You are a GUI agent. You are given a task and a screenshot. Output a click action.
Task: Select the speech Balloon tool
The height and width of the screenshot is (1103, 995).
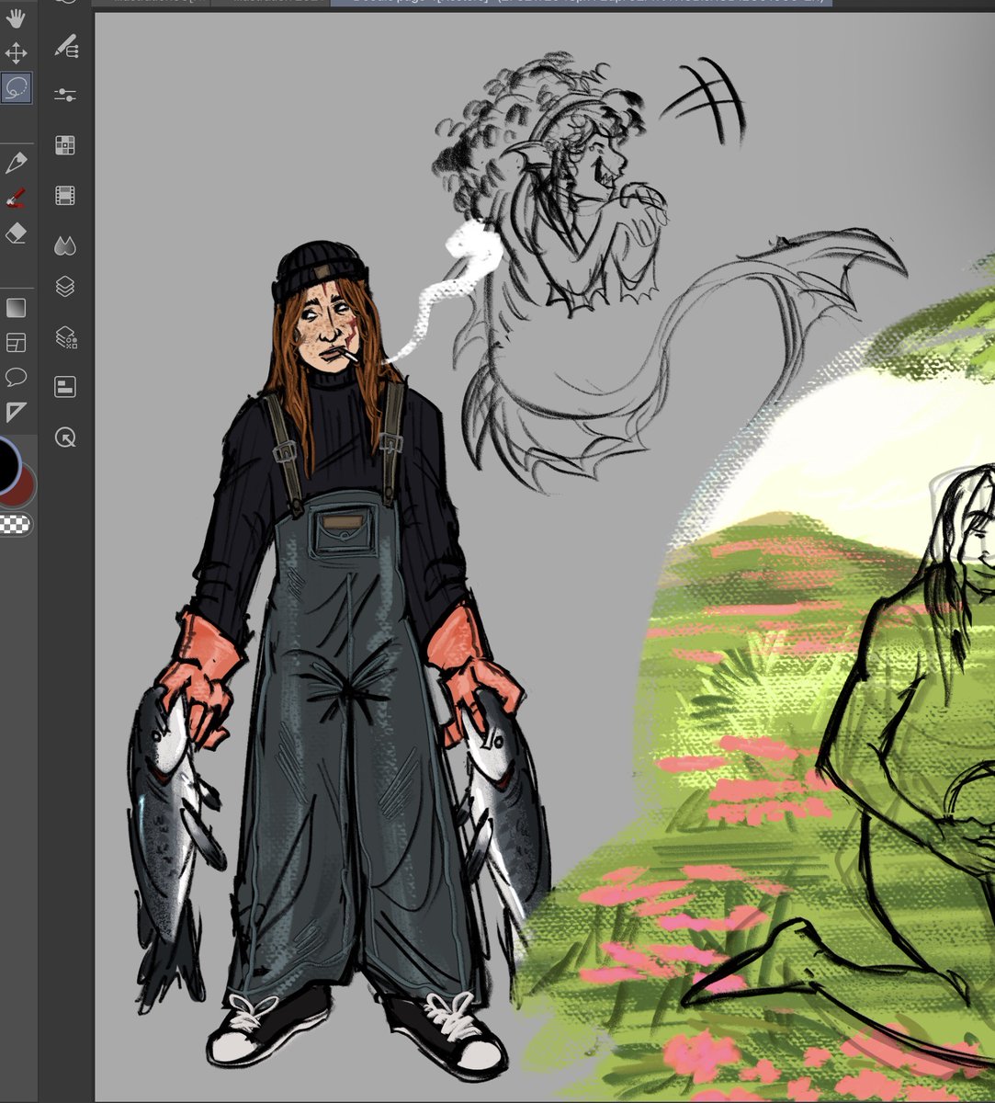[x=17, y=377]
